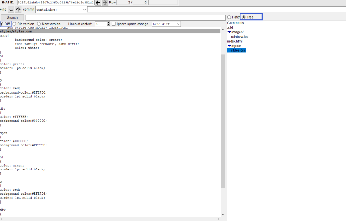Focus the SHA1 ID input field
346x221 pixels.
56,2
